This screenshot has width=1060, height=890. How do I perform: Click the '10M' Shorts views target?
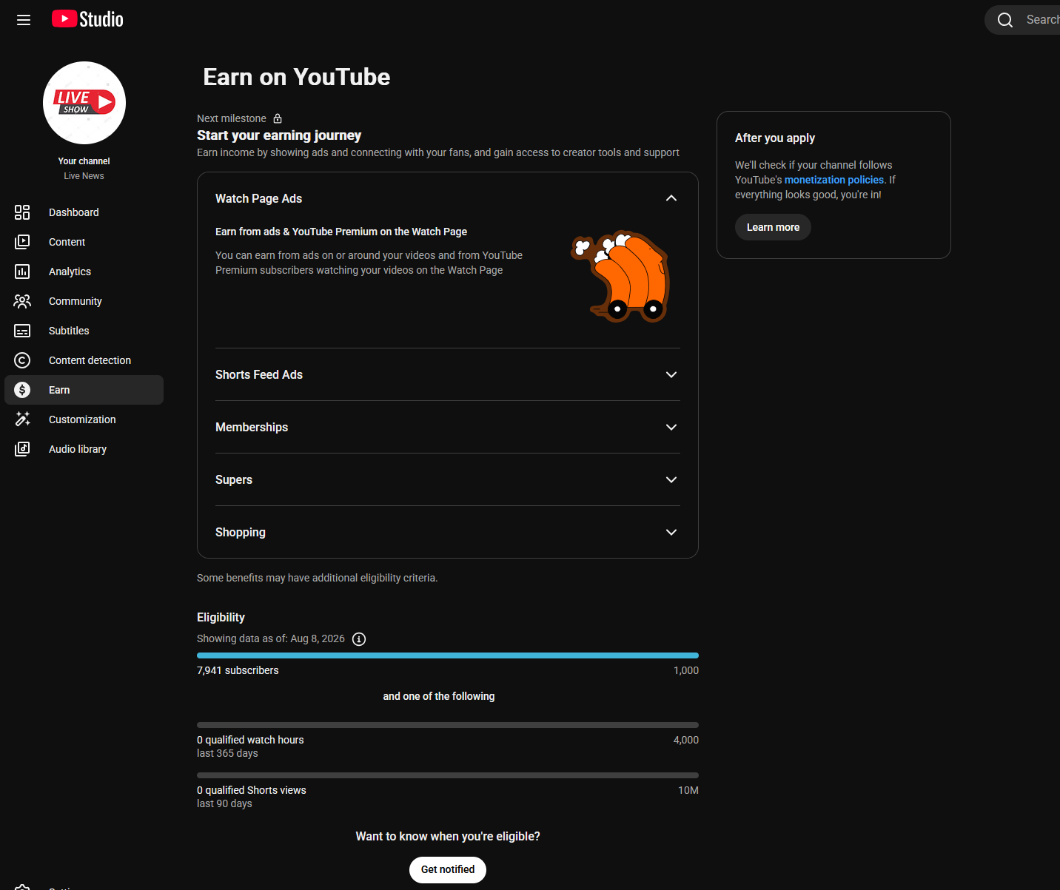click(688, 790)
